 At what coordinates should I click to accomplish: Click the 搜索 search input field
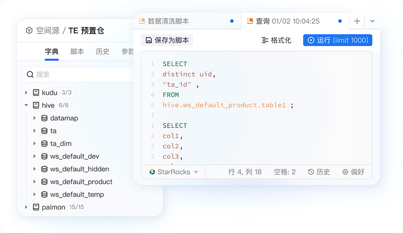point(80,75)
